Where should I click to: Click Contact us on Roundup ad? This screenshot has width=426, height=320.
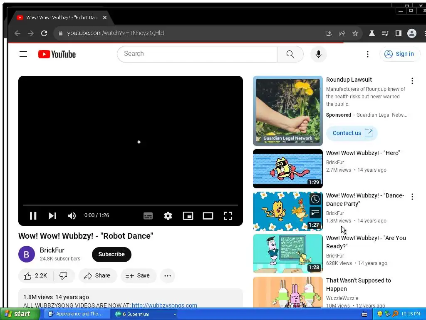point(352,133)
